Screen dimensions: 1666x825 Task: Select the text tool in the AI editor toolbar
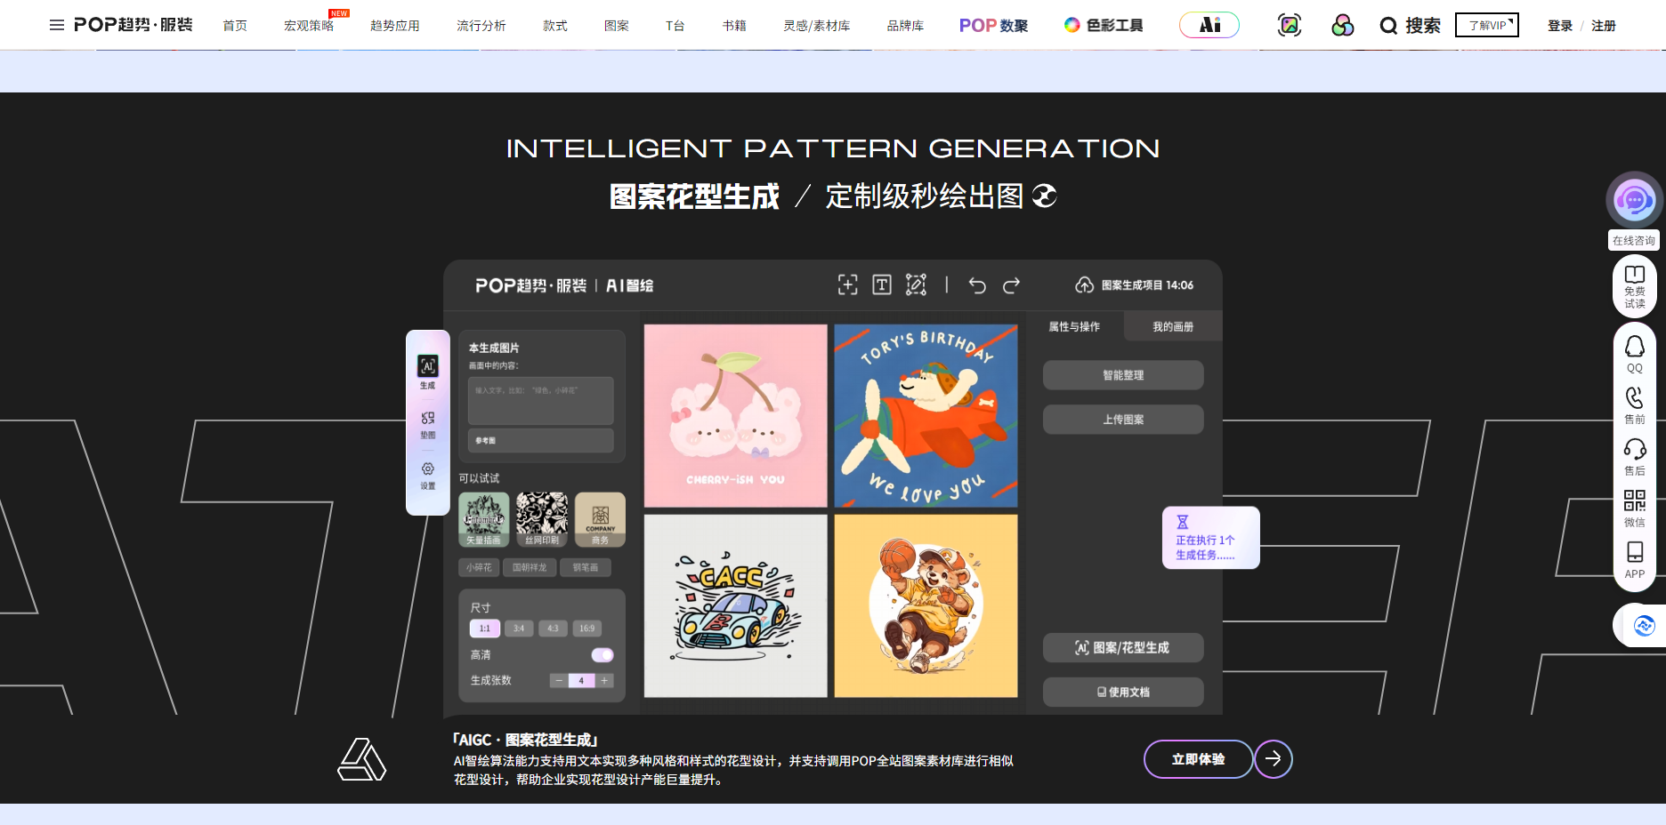click(881, 285)
